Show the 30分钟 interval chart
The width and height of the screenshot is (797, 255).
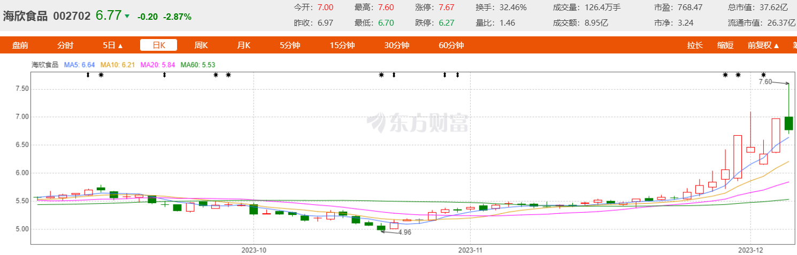396,45
